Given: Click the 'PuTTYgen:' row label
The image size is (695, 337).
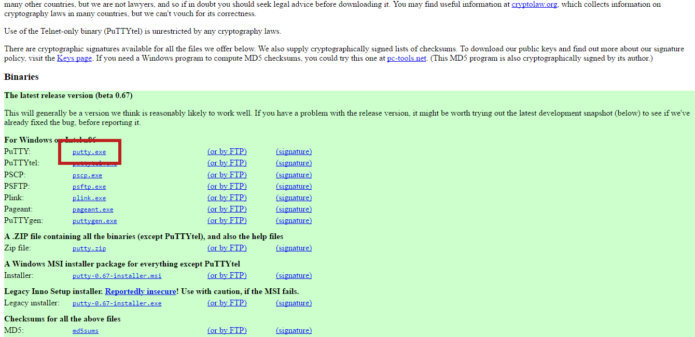Looking at the screenshot, I should (24, 220).
